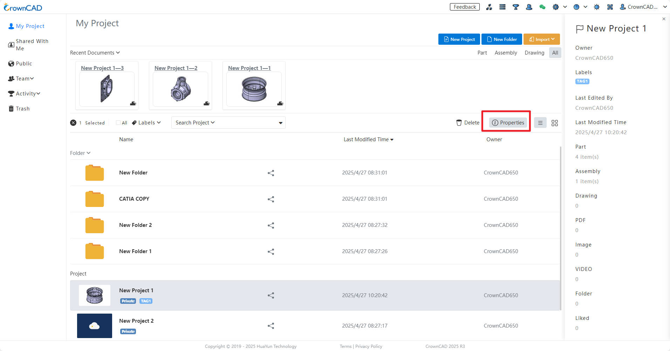This screenshot has height=351, width=670.
Task: Select the All filter tab
Action: [x=555, y=53]
